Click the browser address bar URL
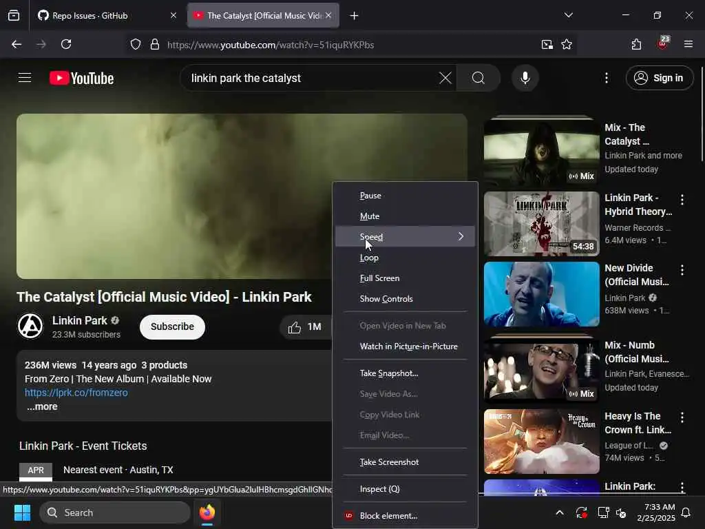 tap(271, 45)
